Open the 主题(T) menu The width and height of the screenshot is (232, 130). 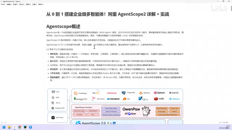[35, 4]
